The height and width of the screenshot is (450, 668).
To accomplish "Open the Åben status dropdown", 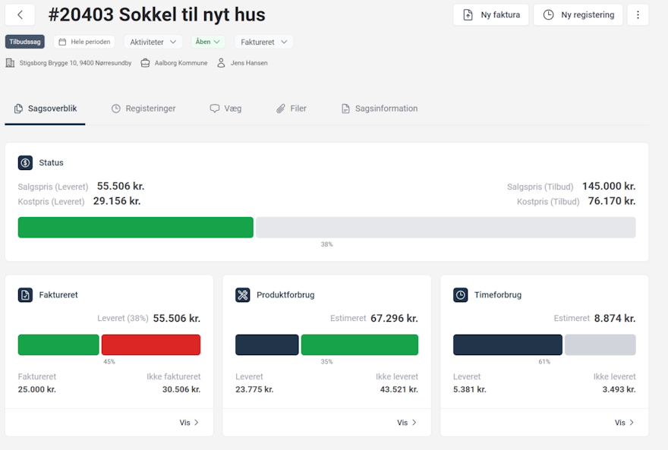I will pyautogui.click(x=207, y=42).
